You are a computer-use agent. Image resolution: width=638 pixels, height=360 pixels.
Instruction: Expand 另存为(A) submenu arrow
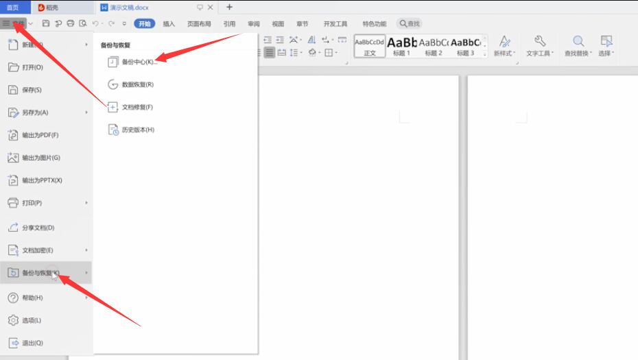[86, 112]
